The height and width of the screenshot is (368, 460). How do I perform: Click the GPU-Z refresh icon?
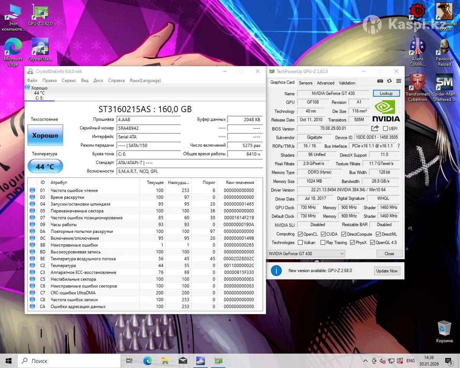coord(389,81)
